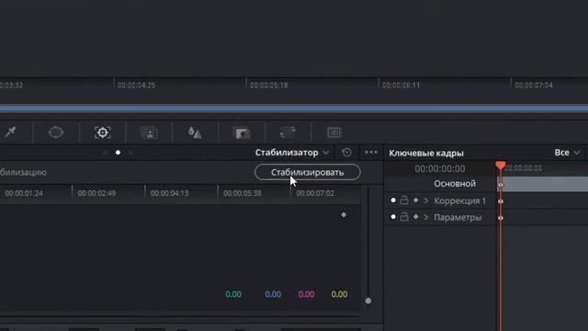Open the Стабилизатор mode dropdown

(x=292, y=153)
